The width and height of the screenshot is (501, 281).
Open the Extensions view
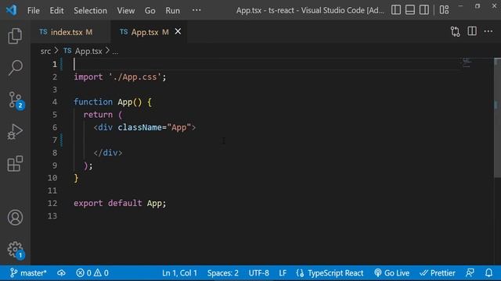pyautogui.click(x=15, y=164)
